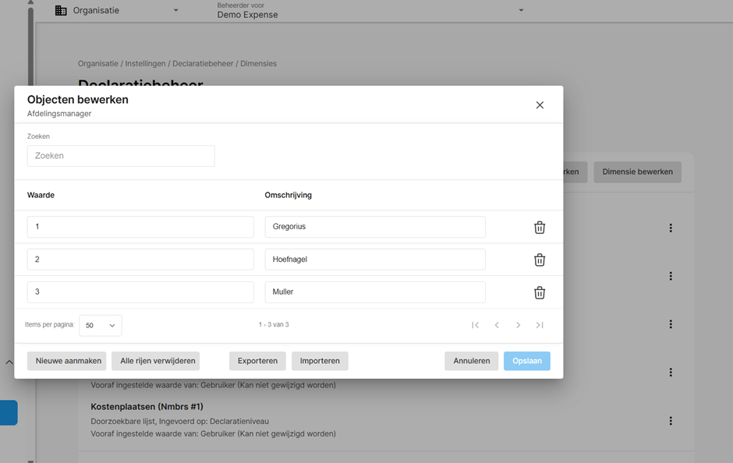The image size is (733, 463).
Task: Edit the Gregorius description field
Action: pos(375,227)
